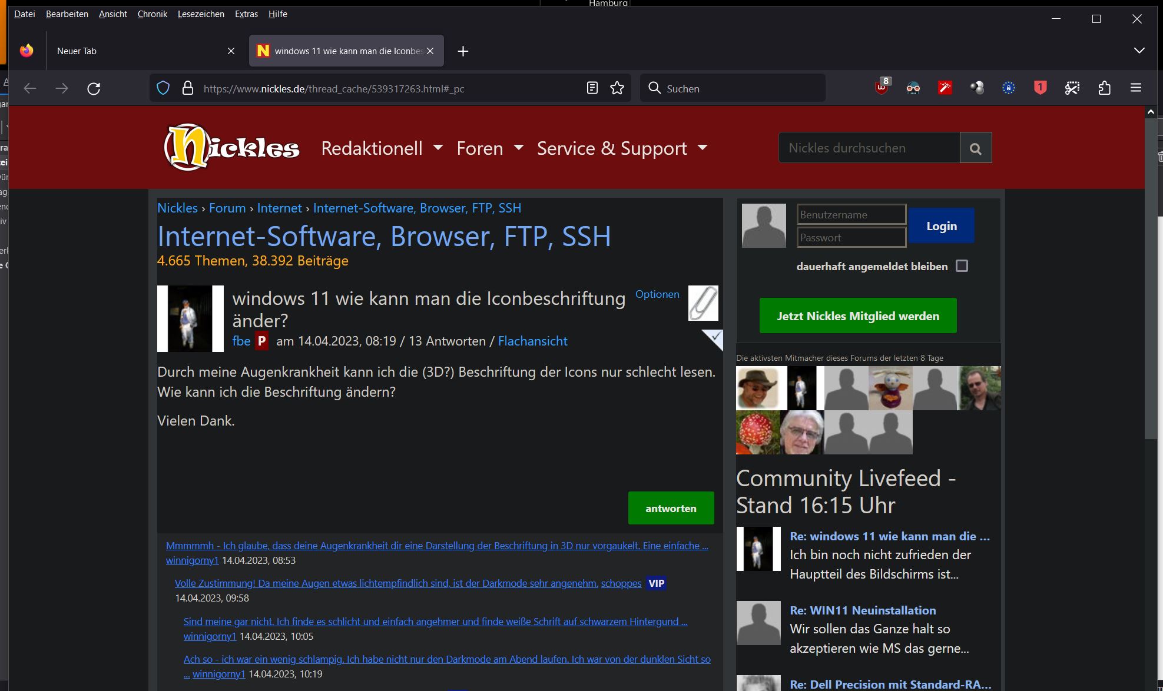This screenshot has height=691, width=1163.
Task: Bookmark this page with the star icon
Action: (x=617, y=88)
